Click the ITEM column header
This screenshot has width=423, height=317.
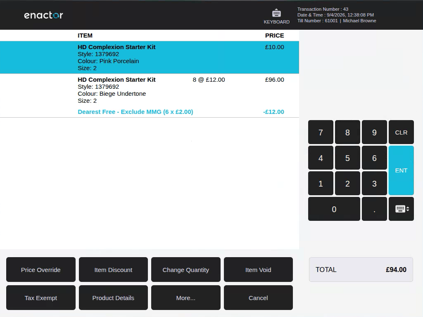[85, 35]
